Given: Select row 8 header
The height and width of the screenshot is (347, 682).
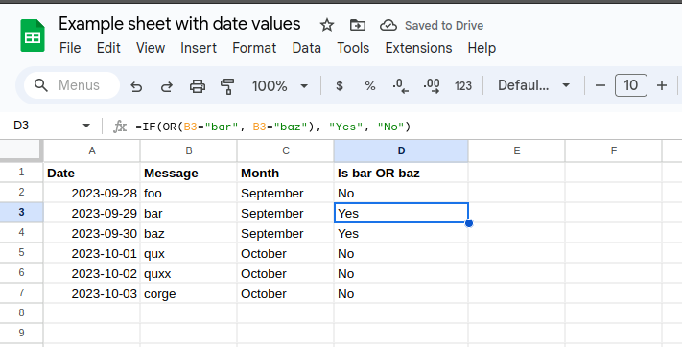Looking at the screenshot, I should tap(21, 313).
